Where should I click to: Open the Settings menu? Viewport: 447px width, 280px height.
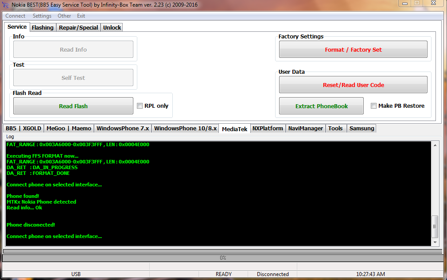pos(42,16)
